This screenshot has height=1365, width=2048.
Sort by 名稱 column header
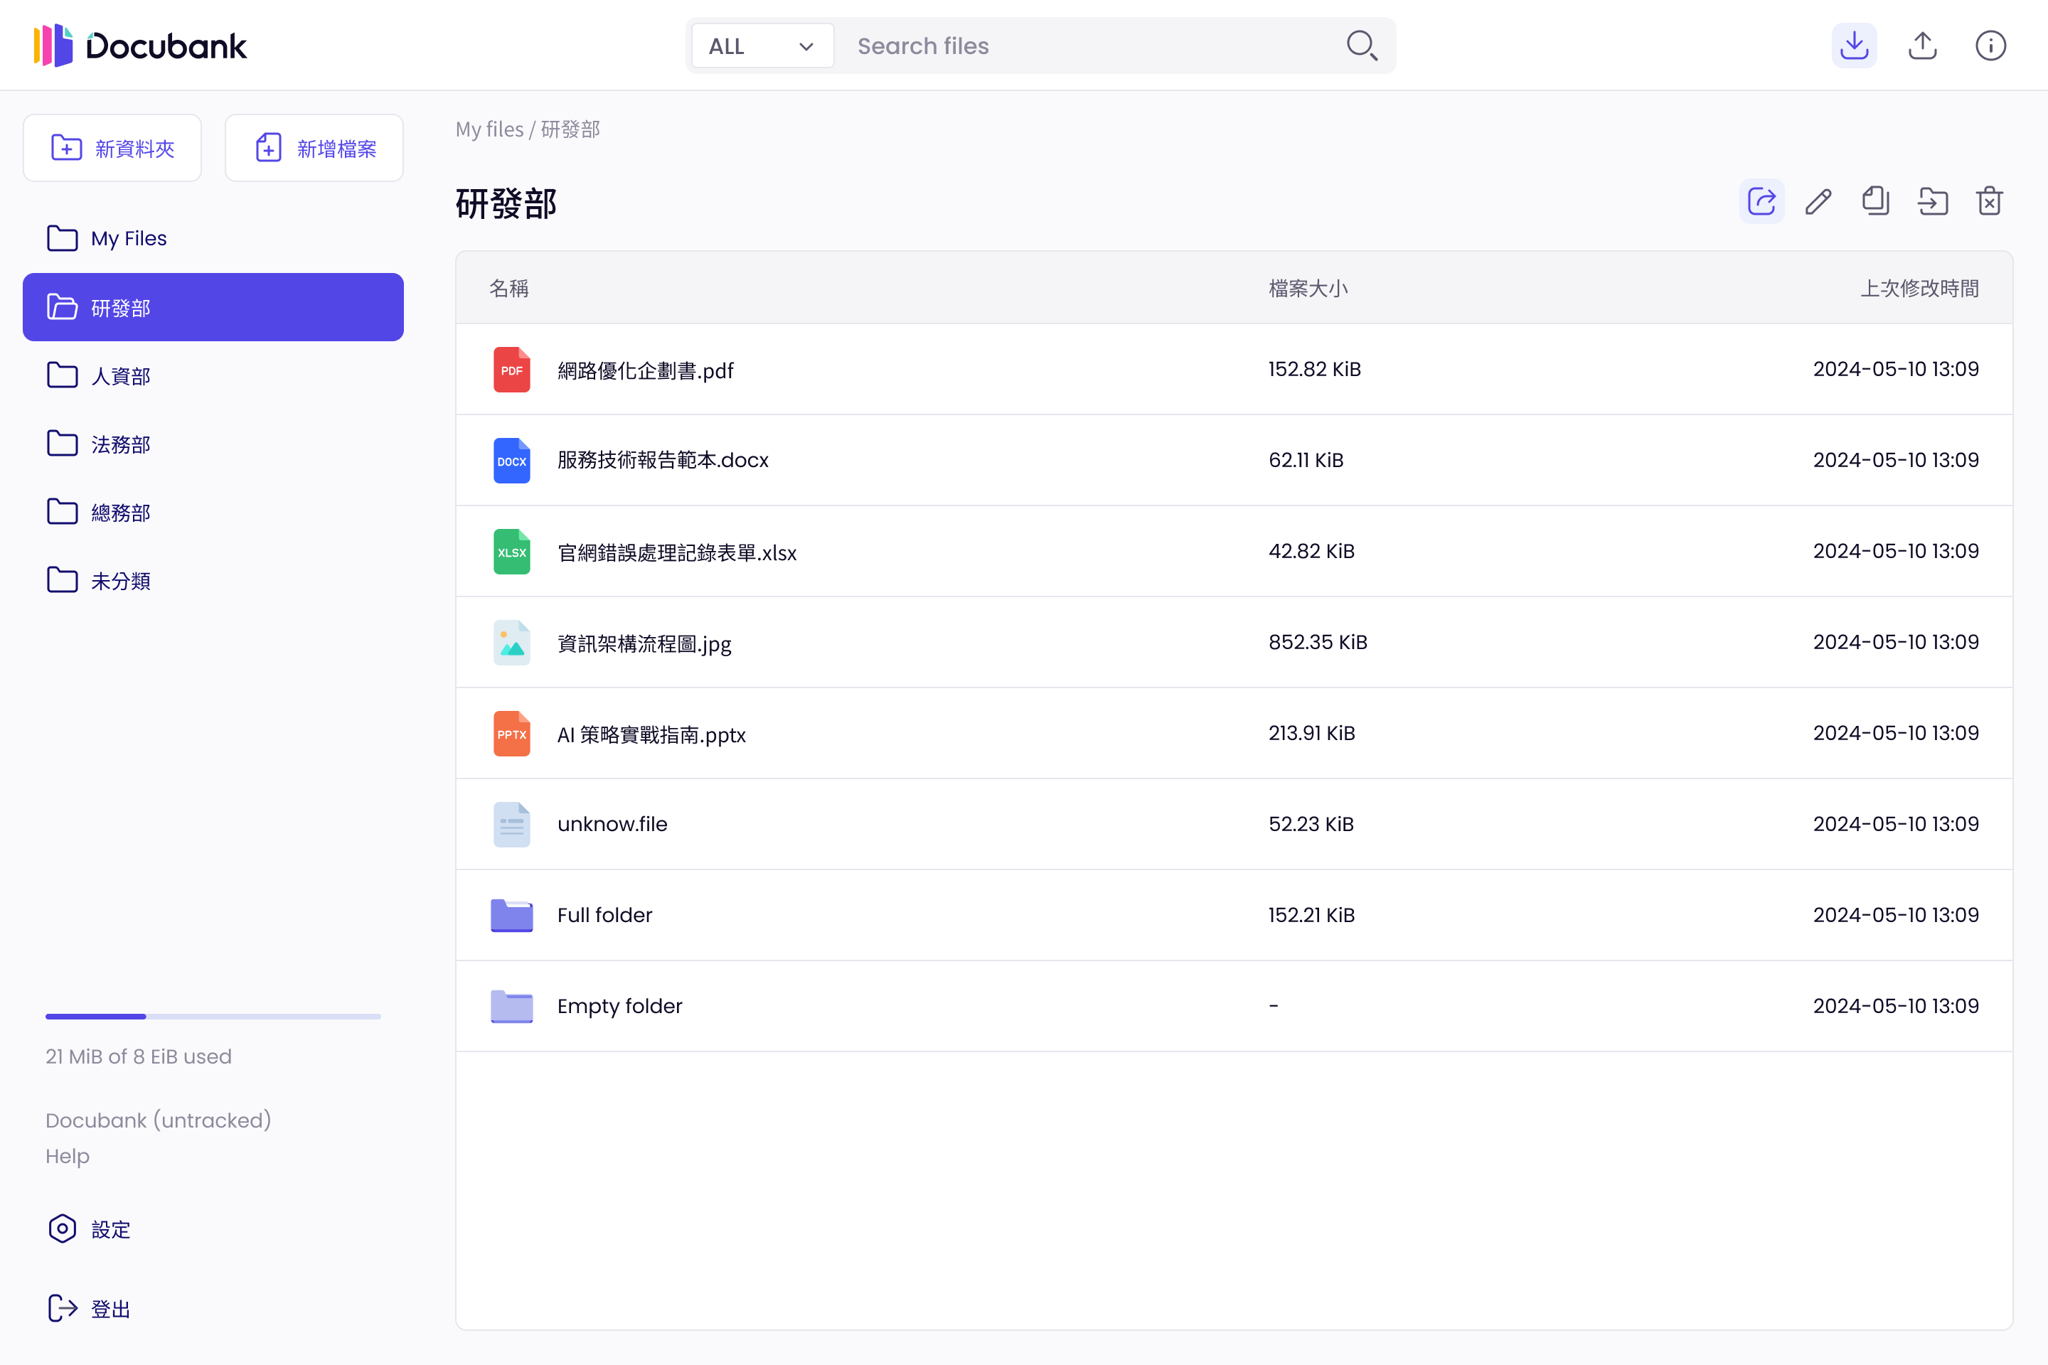(x=509, y=288)
